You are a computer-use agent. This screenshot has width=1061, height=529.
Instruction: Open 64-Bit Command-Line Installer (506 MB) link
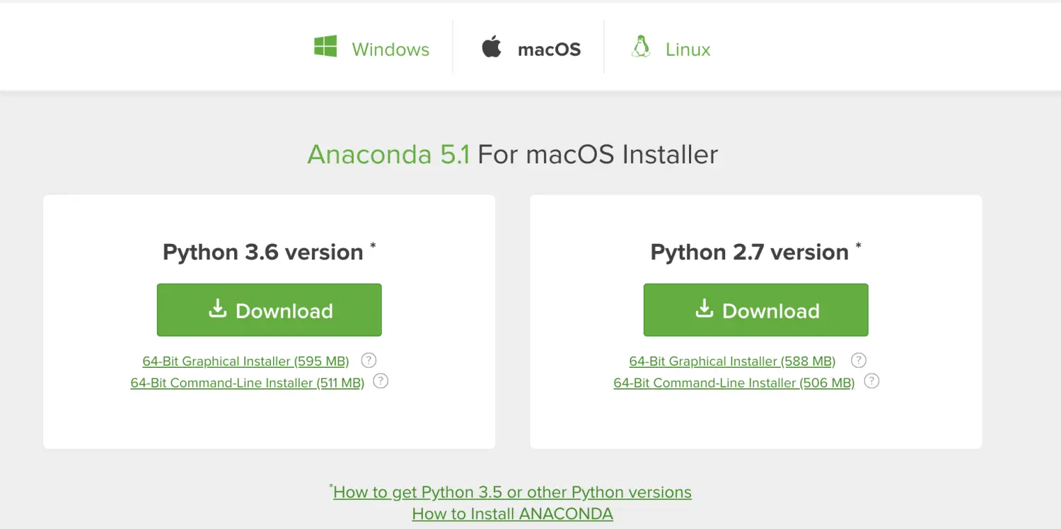click(x=734, y=383)
